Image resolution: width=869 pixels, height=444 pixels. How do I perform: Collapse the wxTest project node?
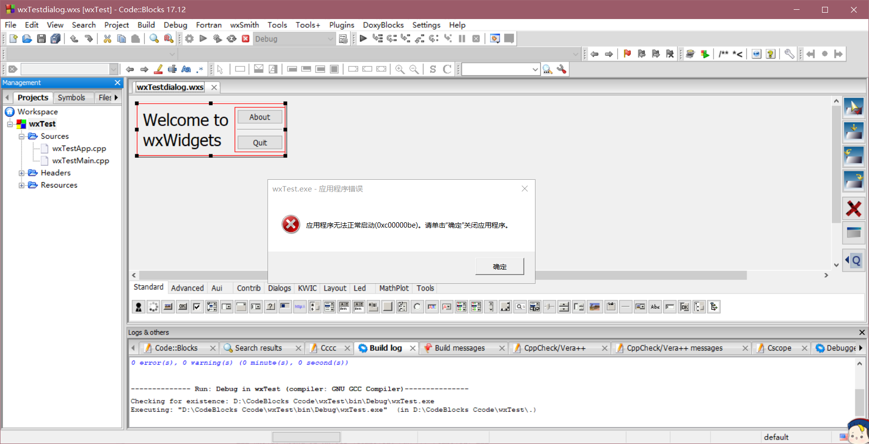(10, 124)
